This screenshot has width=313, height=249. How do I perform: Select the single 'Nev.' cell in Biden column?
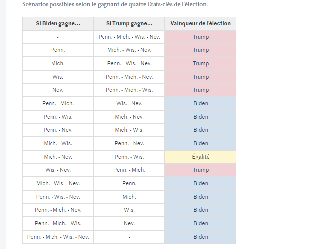58,90
